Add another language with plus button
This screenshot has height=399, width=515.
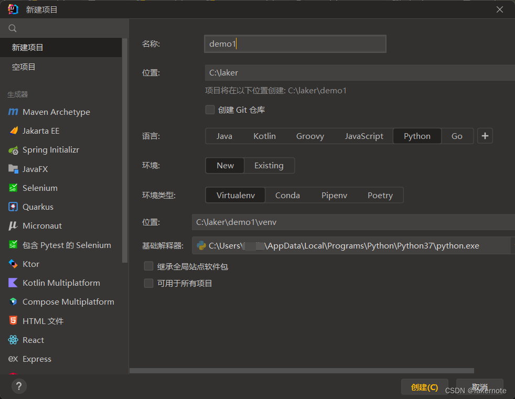(x=485, y=136)
